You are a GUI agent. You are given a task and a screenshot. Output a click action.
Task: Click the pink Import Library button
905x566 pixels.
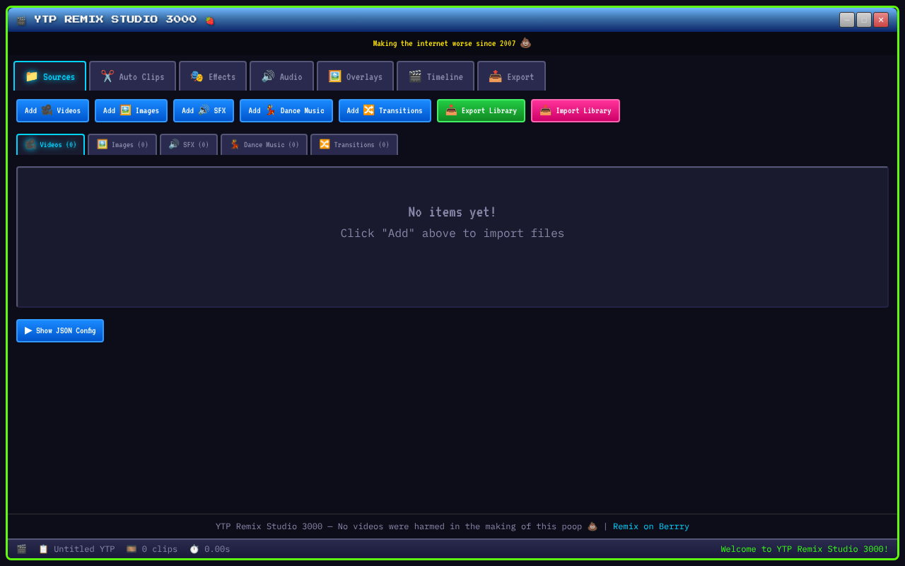576,110
